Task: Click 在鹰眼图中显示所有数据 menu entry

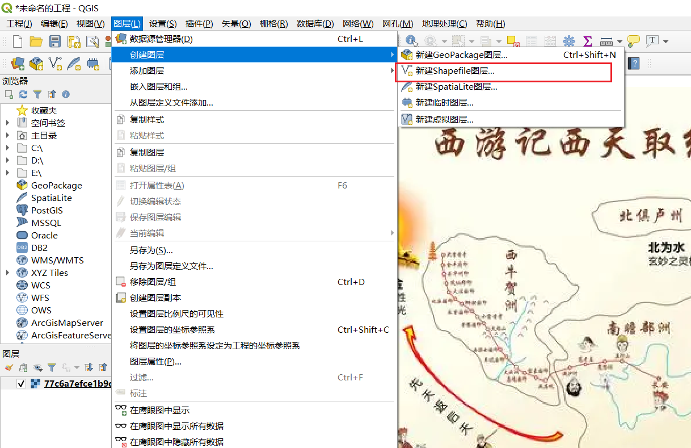Action: [x=254, y=426]
